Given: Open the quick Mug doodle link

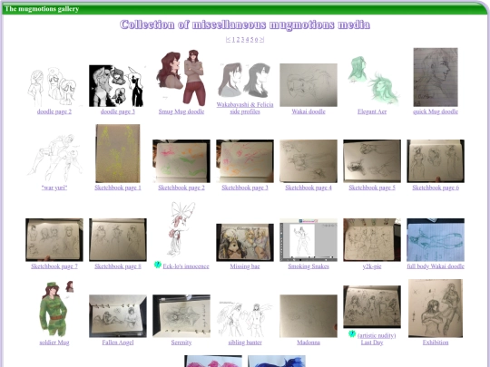Looking at the screenshot, I should (x=436, y=111).
